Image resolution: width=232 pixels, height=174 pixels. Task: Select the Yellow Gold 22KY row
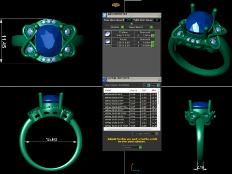pos(130,110)
